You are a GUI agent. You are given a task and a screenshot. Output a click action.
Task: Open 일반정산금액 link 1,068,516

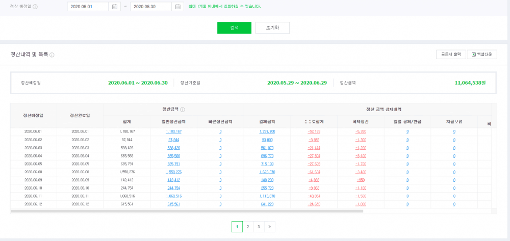tap(174, 197)
